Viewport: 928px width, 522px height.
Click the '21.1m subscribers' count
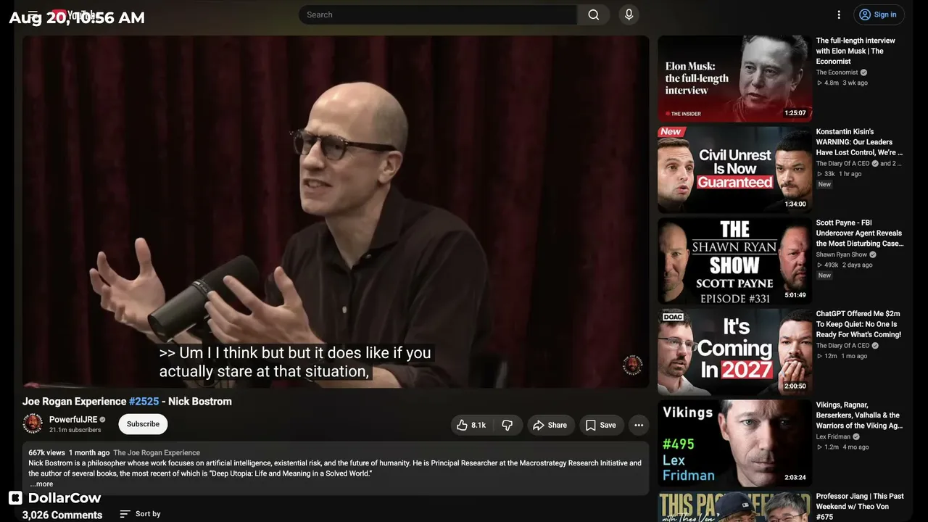(75, 430)
